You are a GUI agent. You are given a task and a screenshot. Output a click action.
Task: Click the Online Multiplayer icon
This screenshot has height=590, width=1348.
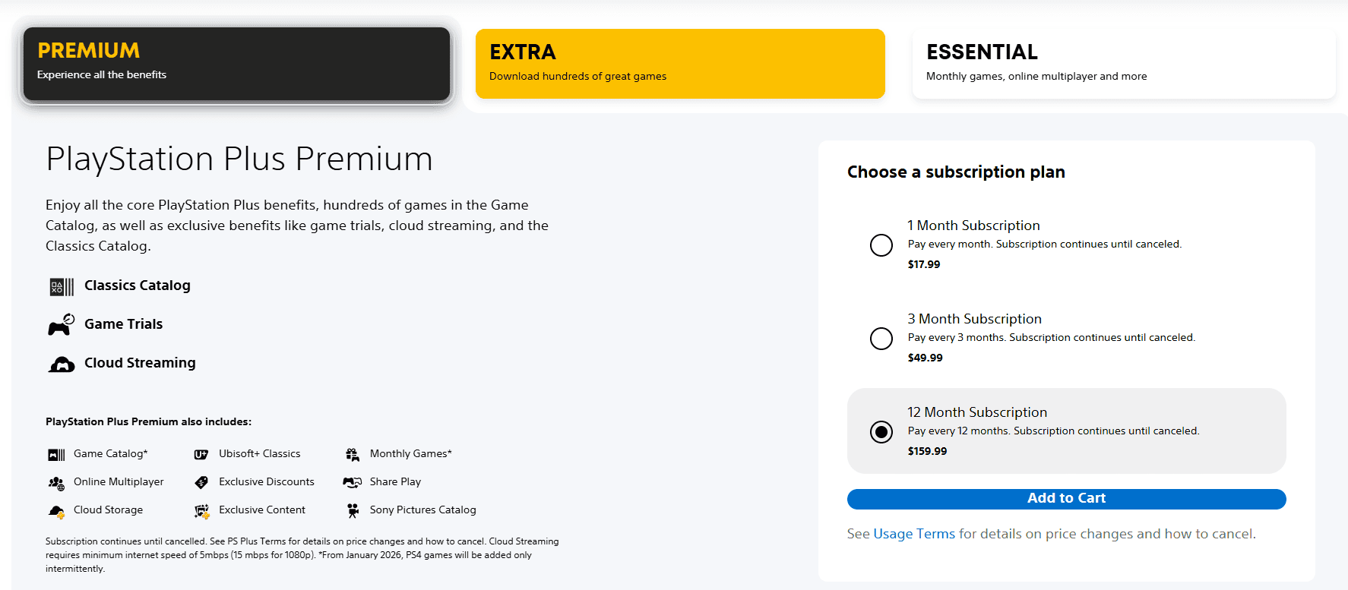coord(56,483)
